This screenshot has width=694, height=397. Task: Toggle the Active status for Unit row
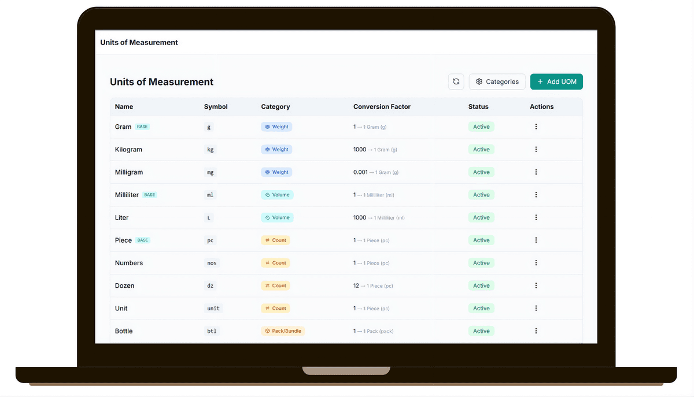481,309
